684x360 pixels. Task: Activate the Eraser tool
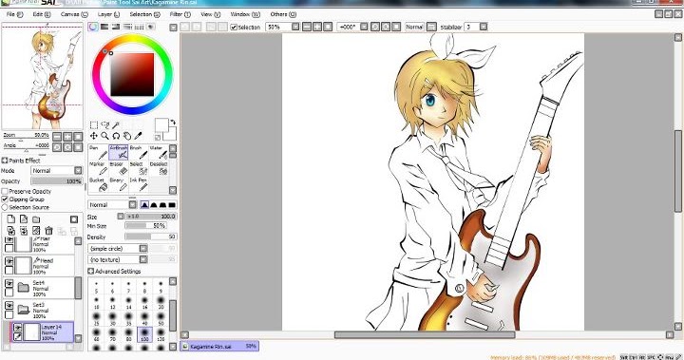coord(118,168)
